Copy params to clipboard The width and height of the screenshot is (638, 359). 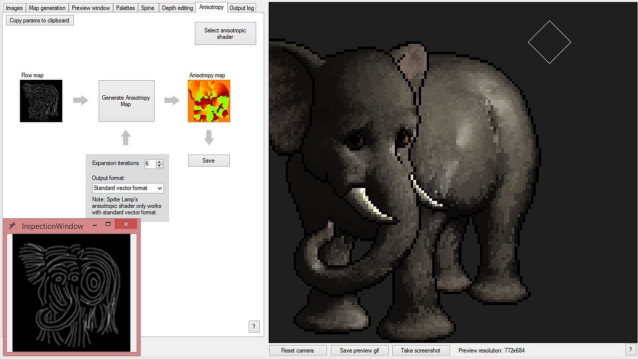click(39, 20)
